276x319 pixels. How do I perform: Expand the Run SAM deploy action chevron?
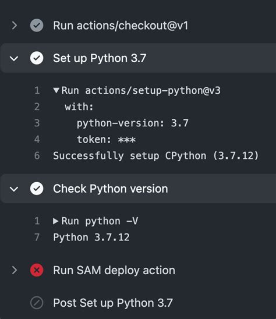tap(14, 270)
